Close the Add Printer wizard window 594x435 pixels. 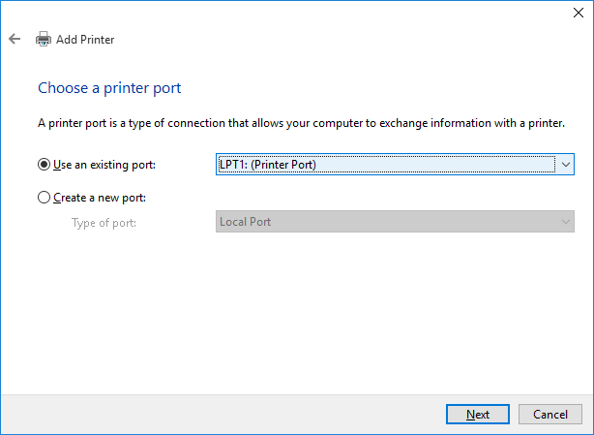pos(579,14)
